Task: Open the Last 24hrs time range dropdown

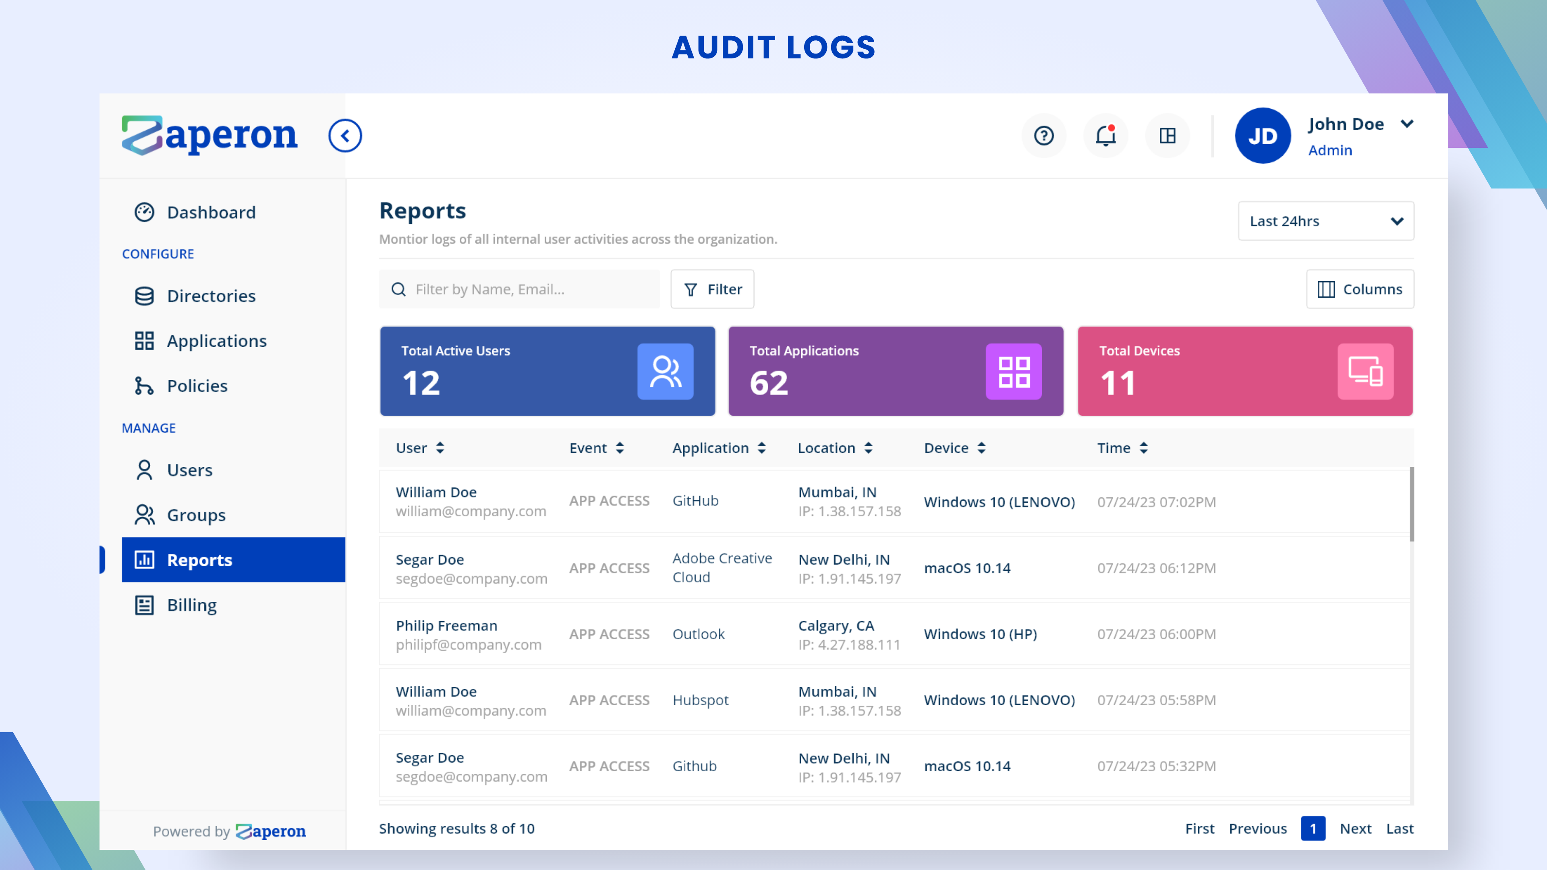Action: point(1325,221)
